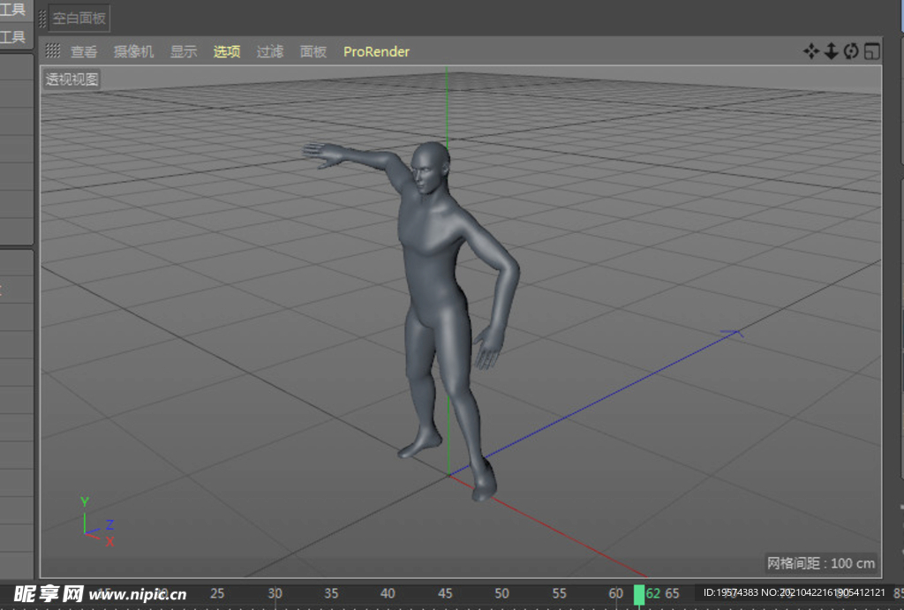
Task: Click the XYZ axis orientation gizmo
Action: pos(97,522)
